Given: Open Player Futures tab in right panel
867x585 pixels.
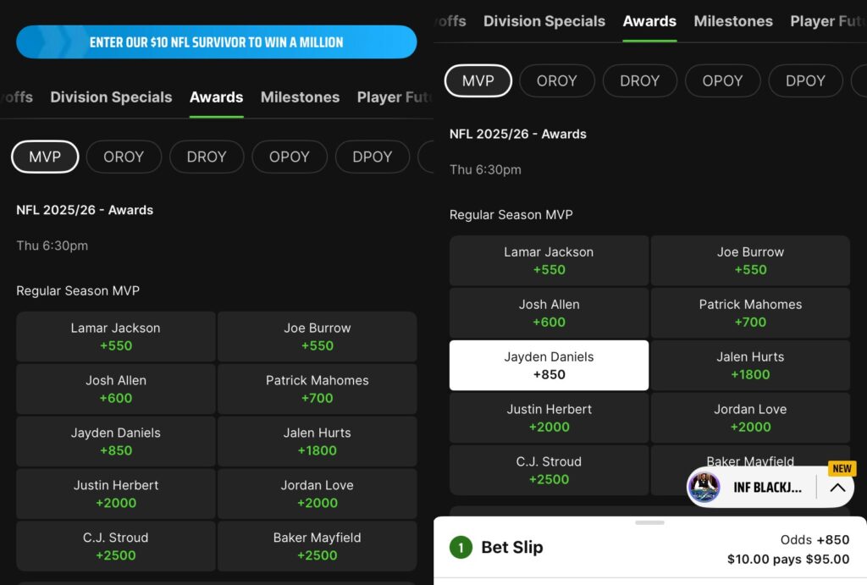Looking at the screenshot, I should [827, 21].
